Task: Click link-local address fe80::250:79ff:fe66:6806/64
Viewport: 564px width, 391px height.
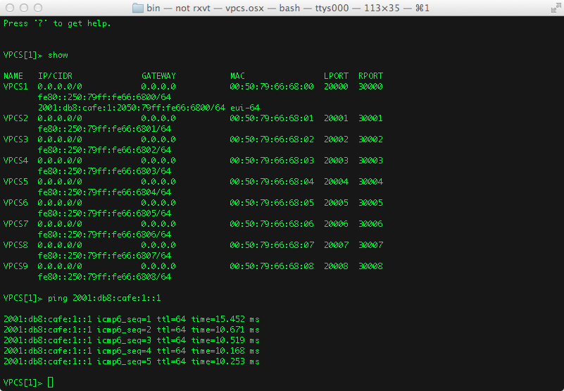Action: click(x=104, y=235)
